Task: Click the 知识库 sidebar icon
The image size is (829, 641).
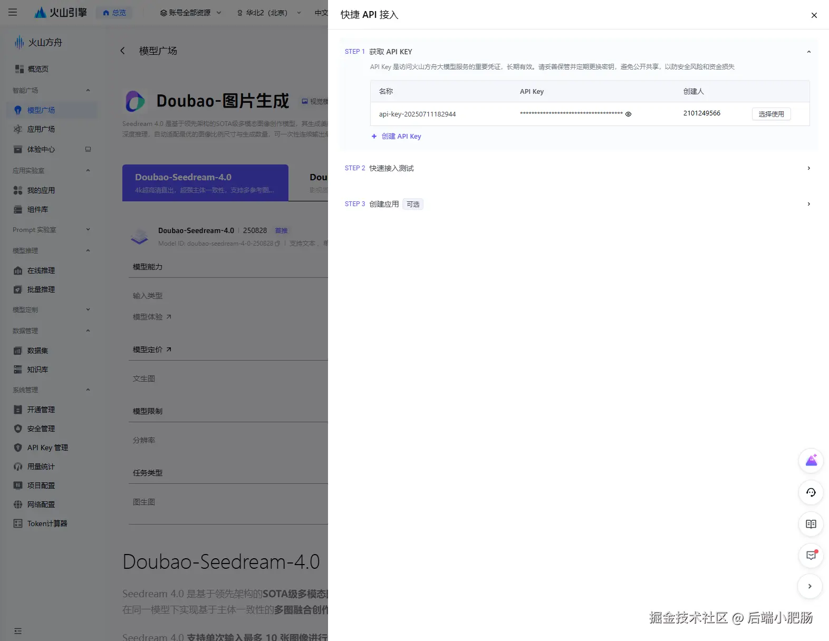Action: point(18,370)
